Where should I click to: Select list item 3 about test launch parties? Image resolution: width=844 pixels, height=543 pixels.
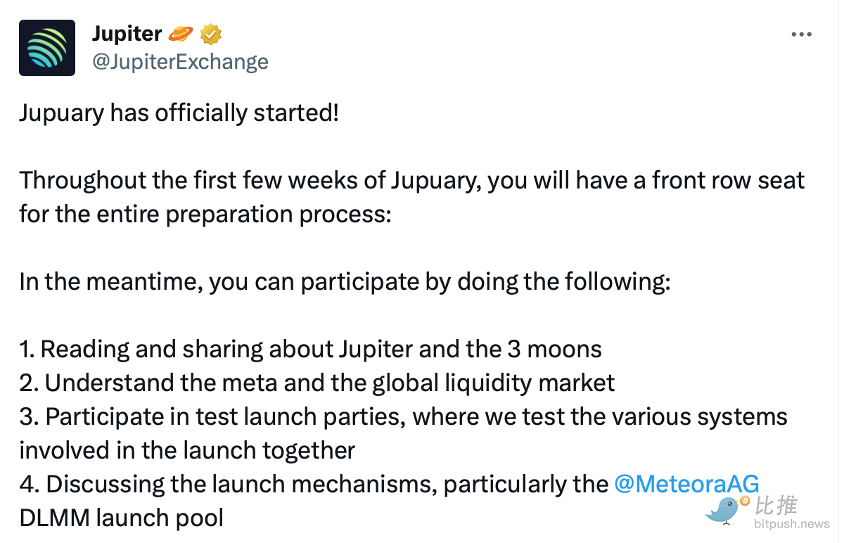(x=403, y=433)
